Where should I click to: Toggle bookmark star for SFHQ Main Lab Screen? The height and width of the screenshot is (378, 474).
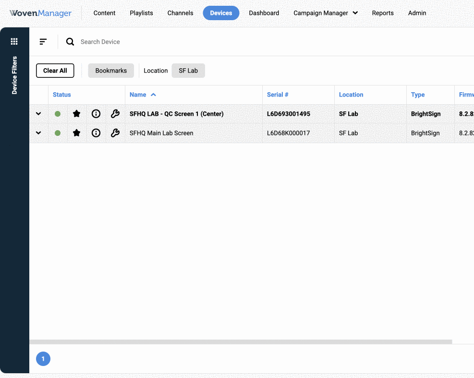76,133
